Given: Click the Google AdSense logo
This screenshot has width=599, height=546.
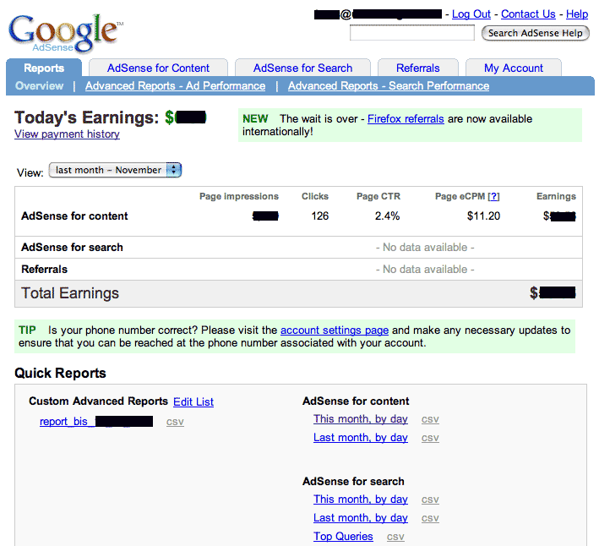Looking at the screenshot, I should pos(65,33).
